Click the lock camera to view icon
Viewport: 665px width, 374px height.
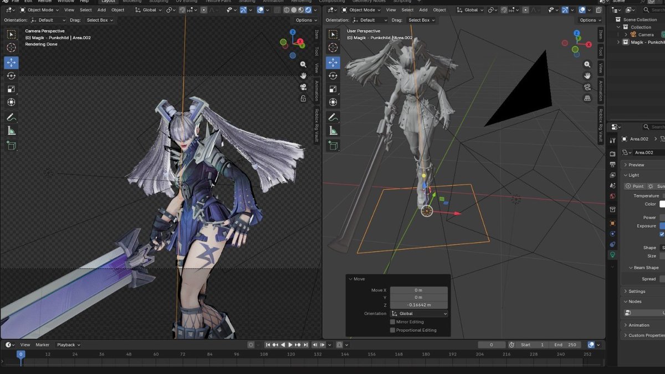(x=303, y=98)
